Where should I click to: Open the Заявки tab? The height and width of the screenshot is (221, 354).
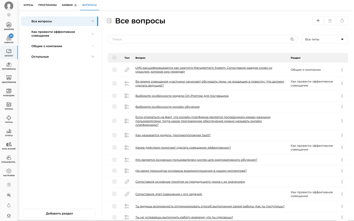(x=69, y=5)
